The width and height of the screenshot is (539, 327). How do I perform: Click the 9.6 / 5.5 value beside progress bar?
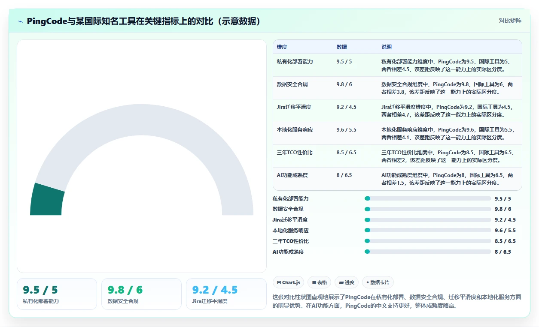point(505,231)
